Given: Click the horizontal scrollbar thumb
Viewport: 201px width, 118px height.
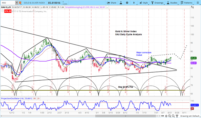Looking at the screenshot, I should point(126,116).
